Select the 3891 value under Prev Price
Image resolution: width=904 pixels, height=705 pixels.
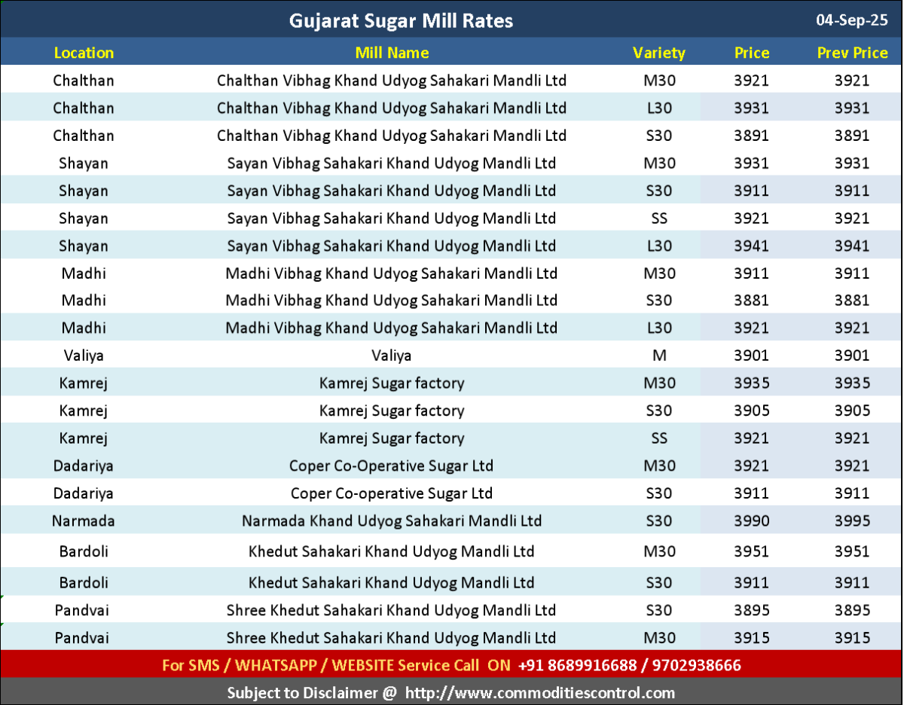tap(852, 136)
